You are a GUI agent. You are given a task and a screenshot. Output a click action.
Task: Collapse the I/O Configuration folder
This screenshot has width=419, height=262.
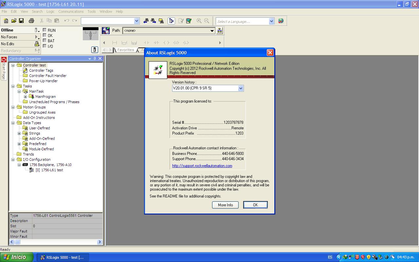tap(13, 159)
